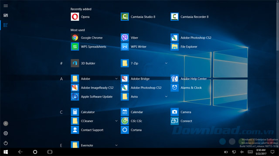The width and height of the screenshot is (279, 156).
Task: Switch to Pinned tiles view
Action: pyautogui.click(x=6, y=16)
